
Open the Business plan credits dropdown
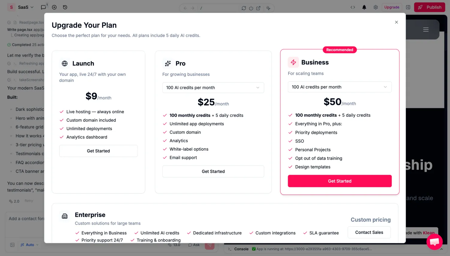pos(340,87)
